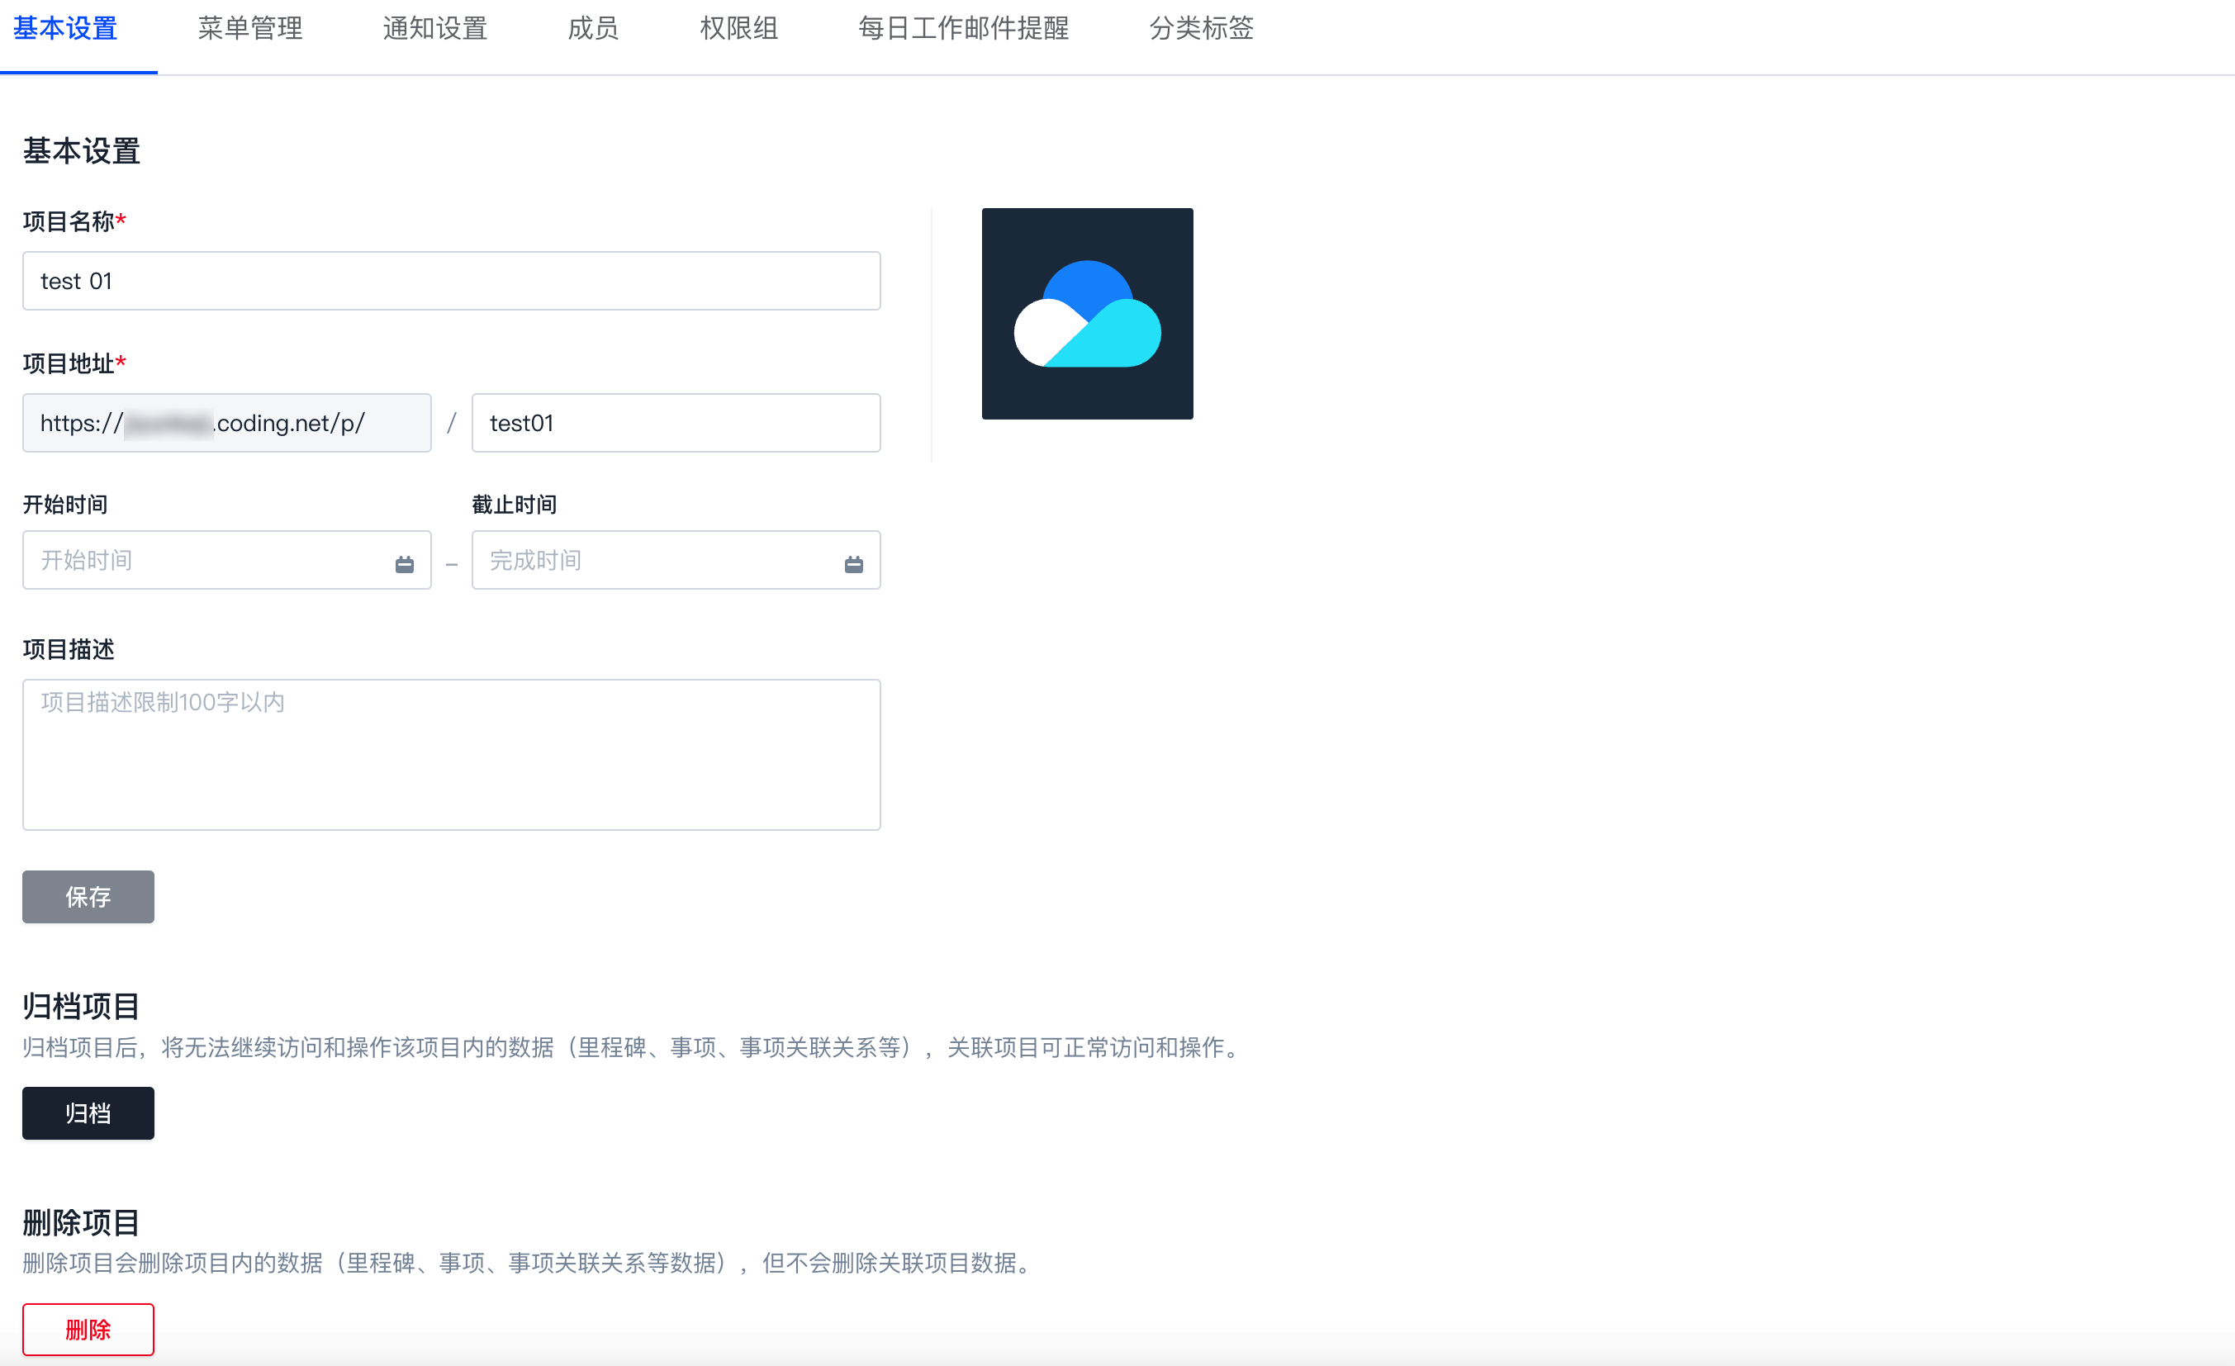The width and height of the screenshot is (2235, 1366).
Task: Open the 通知设置 tab
Action: 434,29
